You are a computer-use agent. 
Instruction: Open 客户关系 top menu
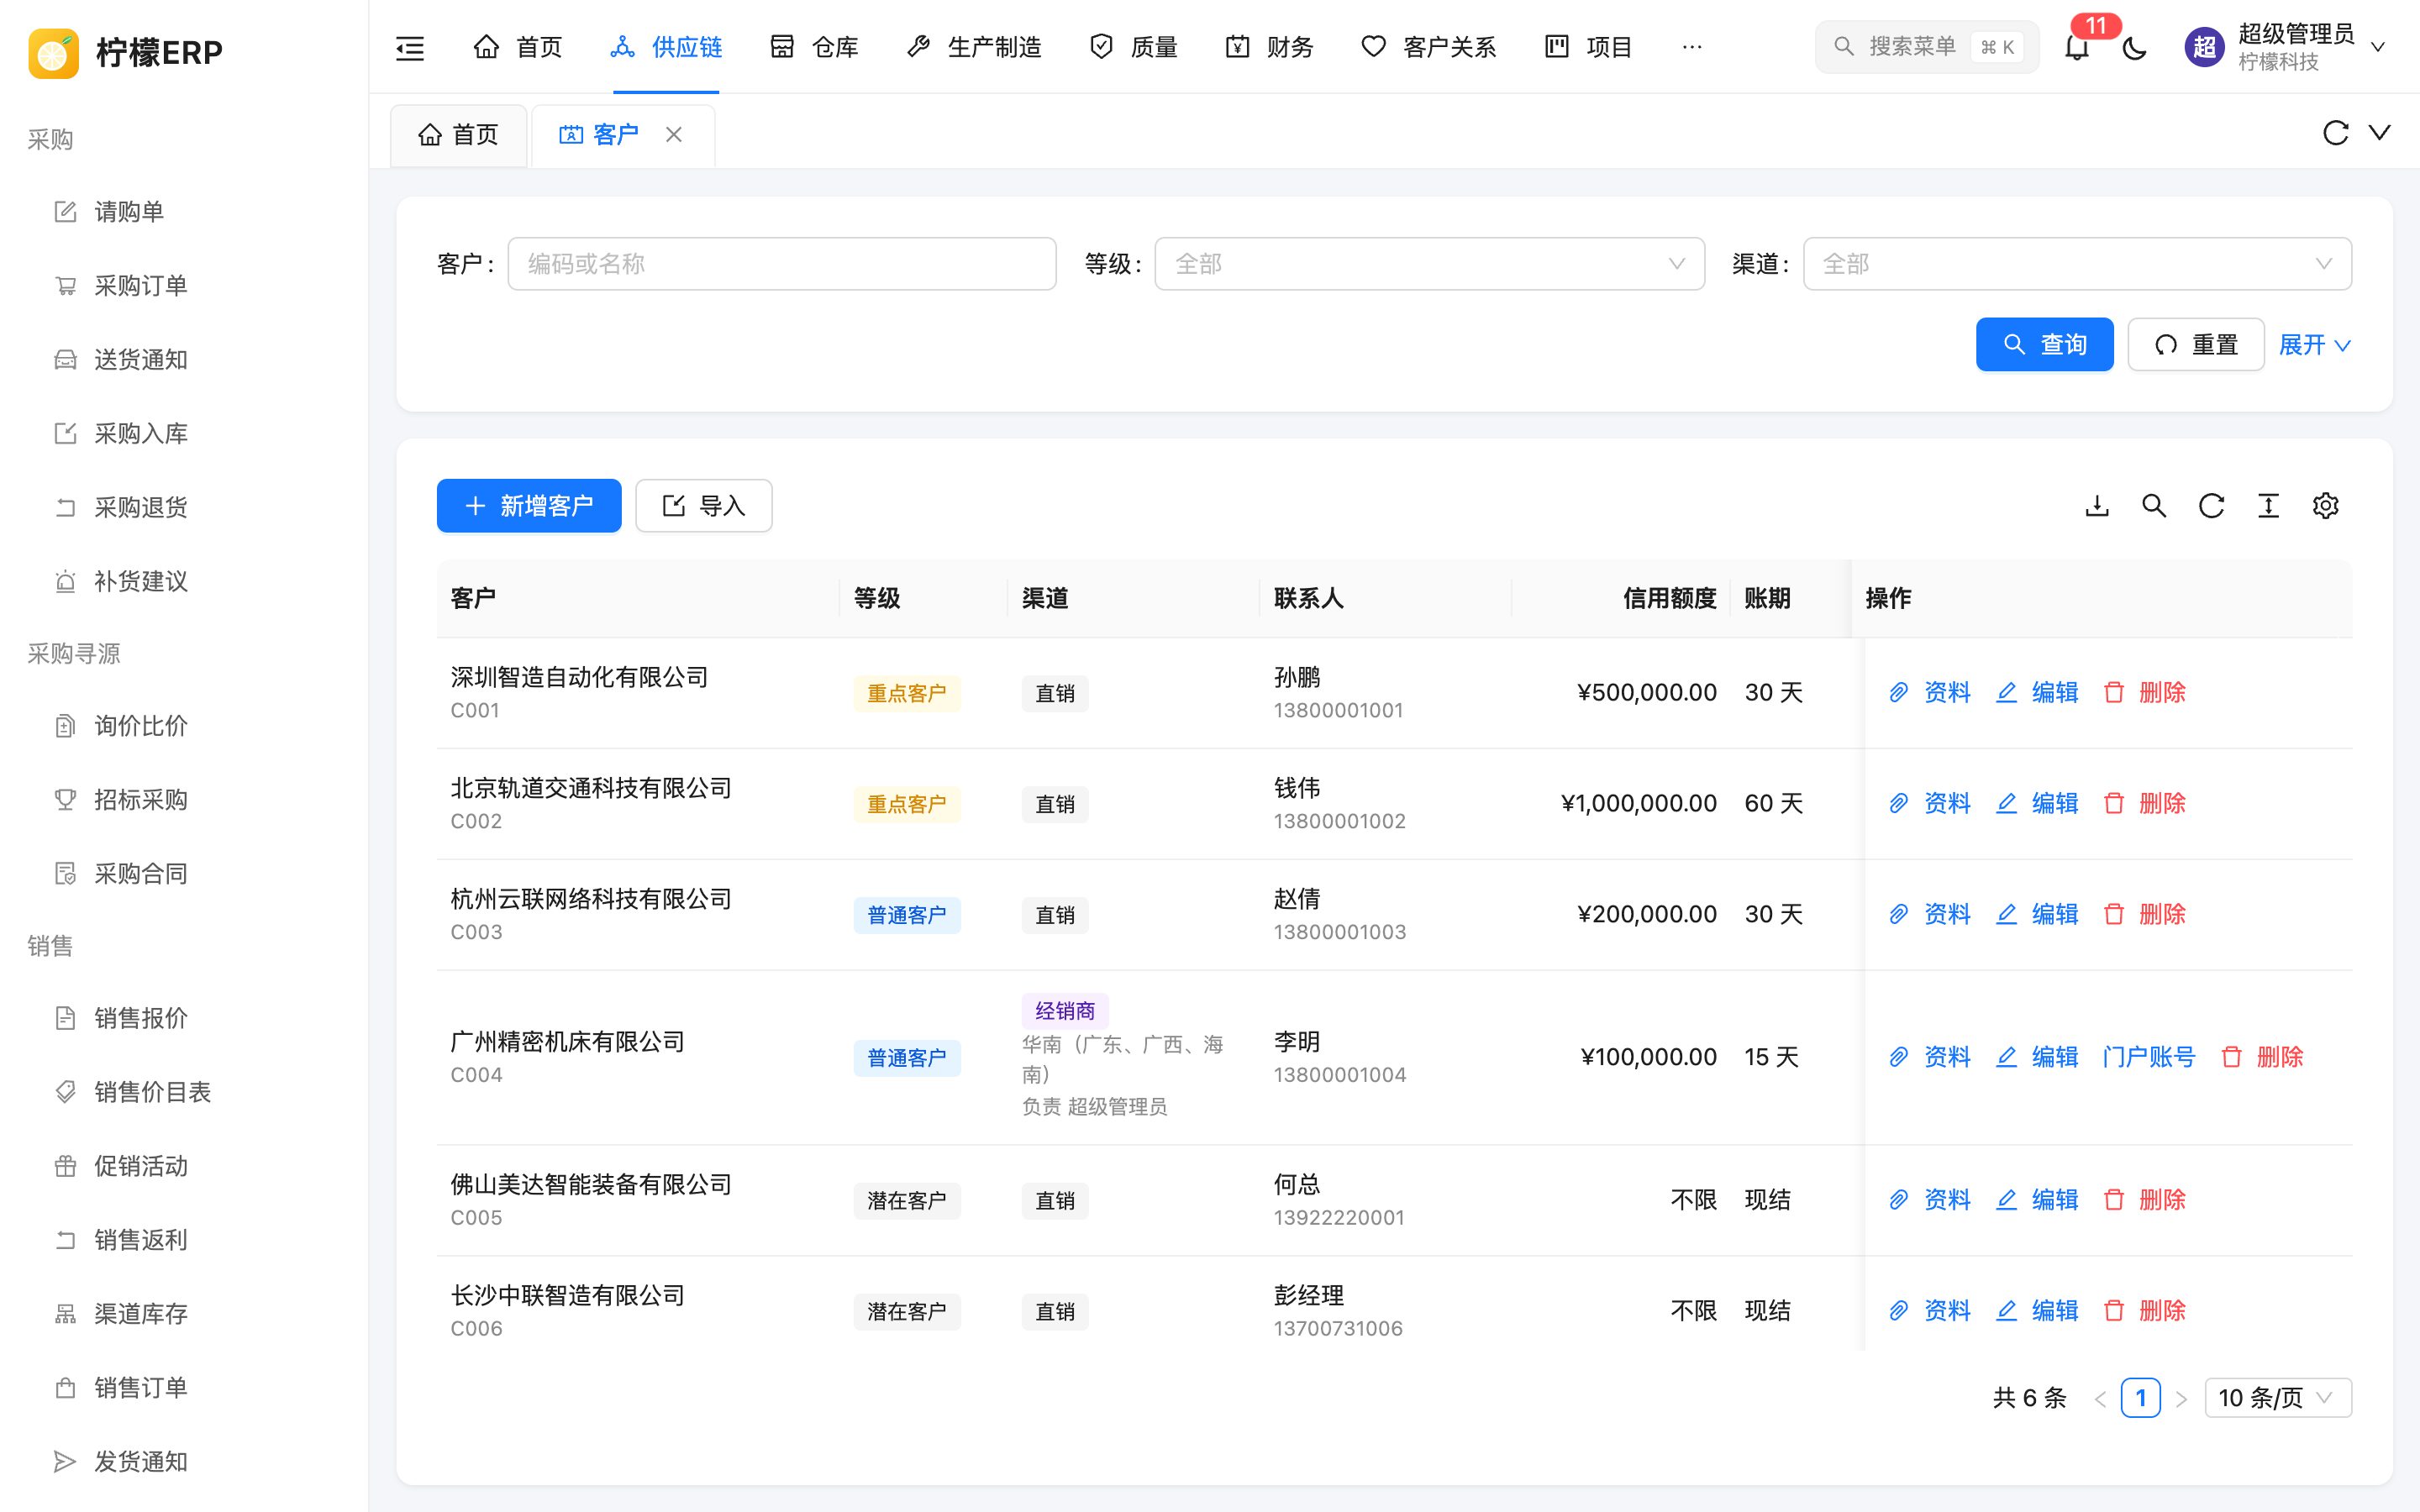coord(1428,47)
